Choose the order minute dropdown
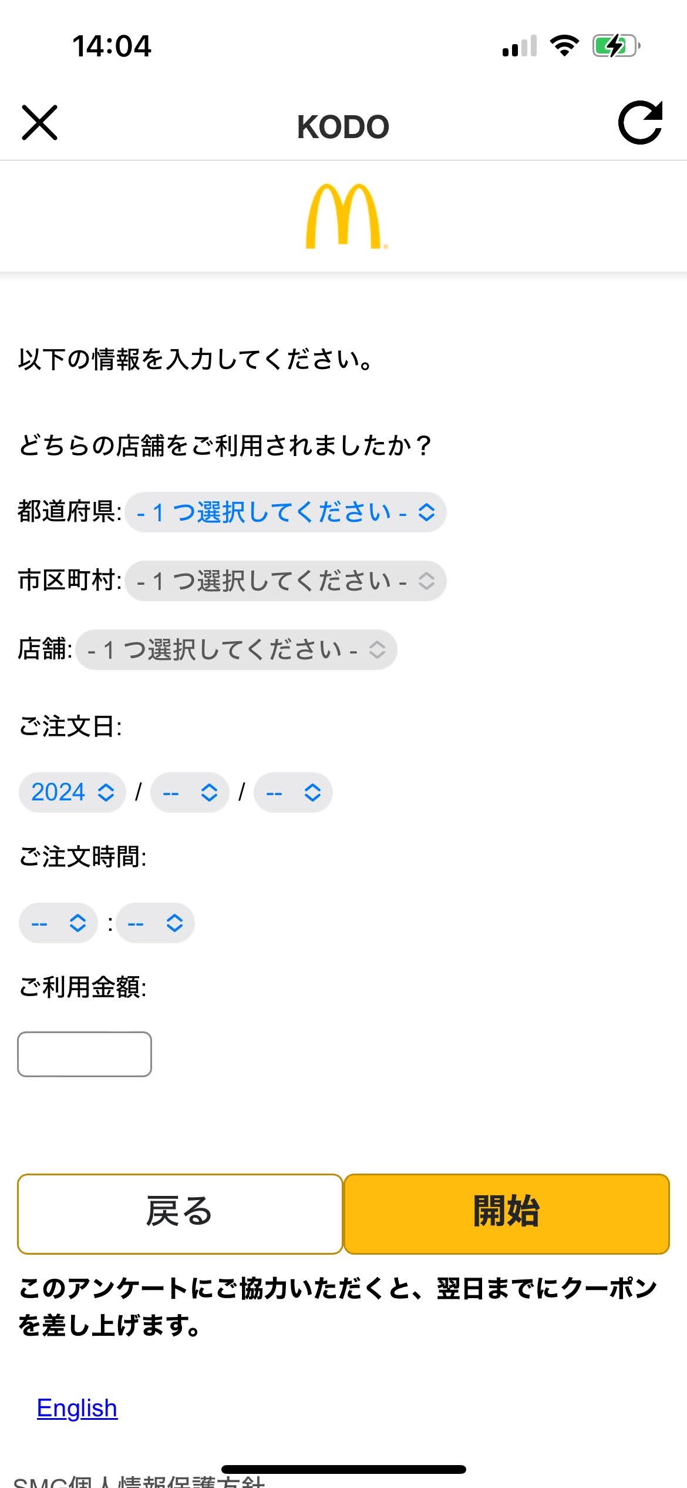 coord(155,923)
